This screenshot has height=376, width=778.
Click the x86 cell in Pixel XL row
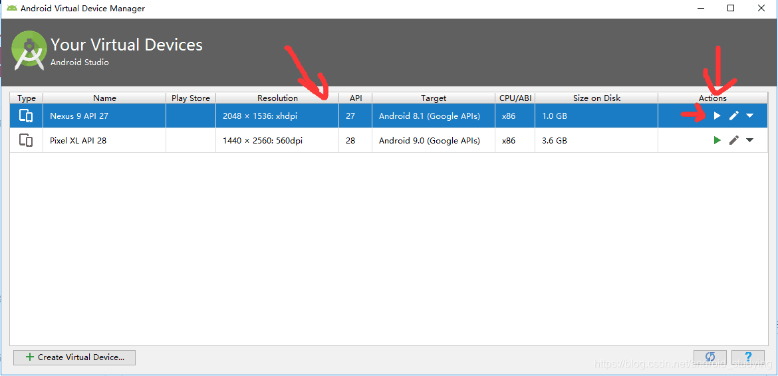coord(515,141)
